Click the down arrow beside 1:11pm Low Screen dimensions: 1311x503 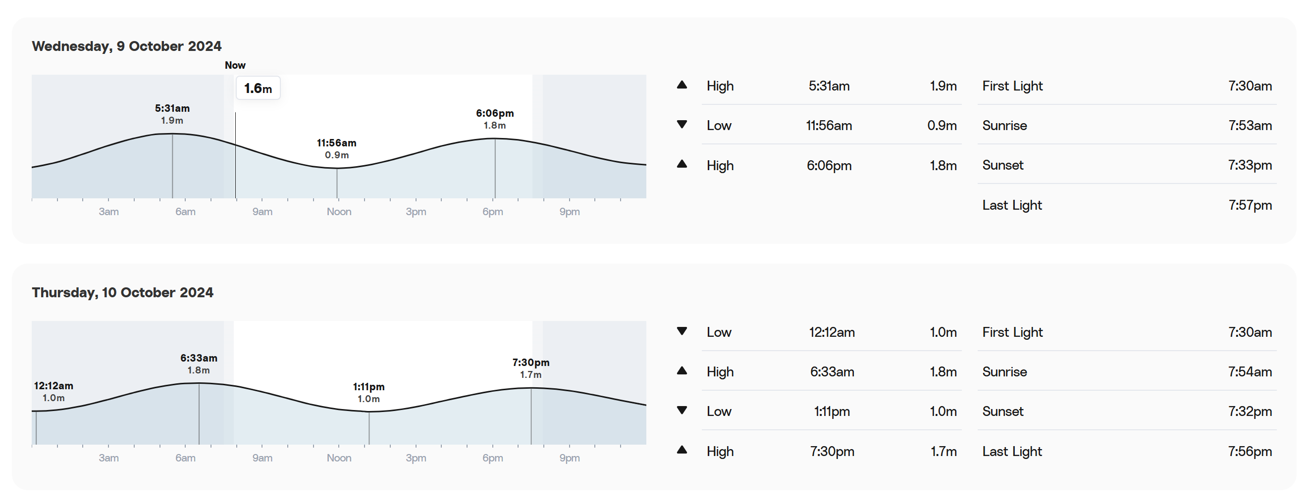(x=682, y=411)
